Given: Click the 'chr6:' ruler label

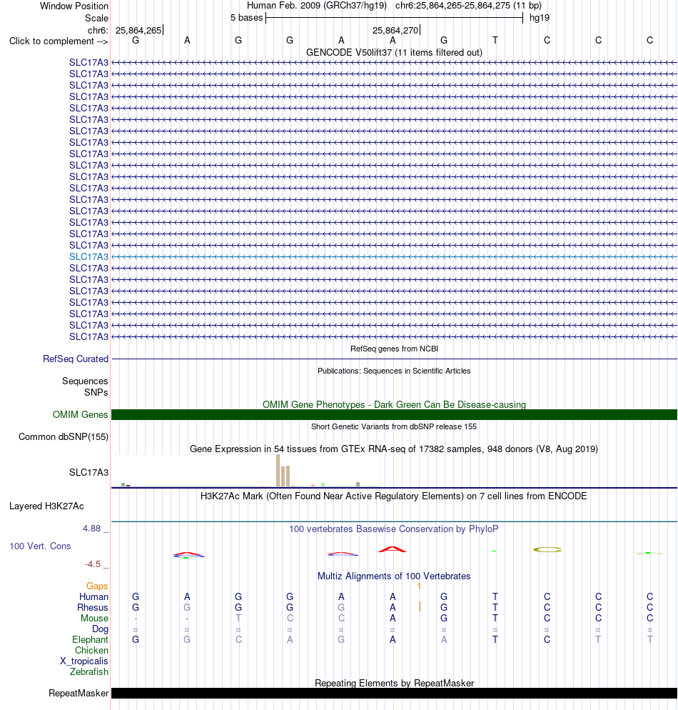Looking at the screenshot, I should pos(98,30).
